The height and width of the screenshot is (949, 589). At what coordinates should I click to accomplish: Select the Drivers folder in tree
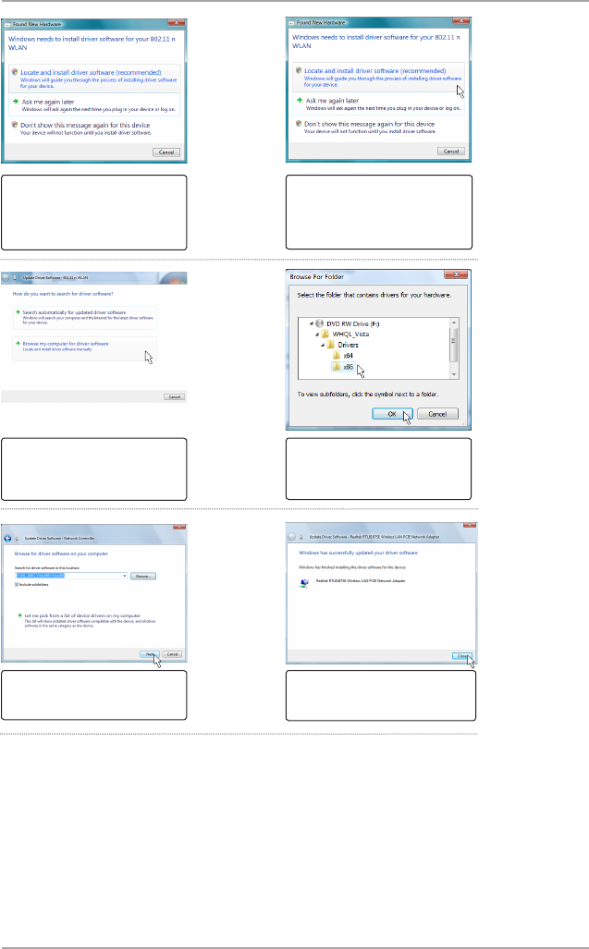tap(348, 345)
